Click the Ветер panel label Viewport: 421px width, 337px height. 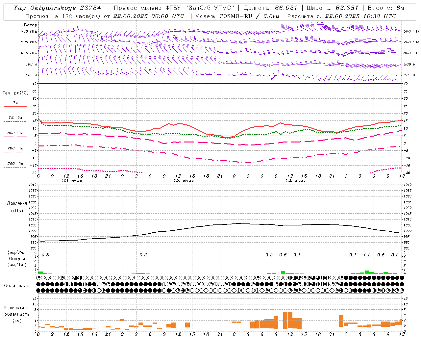[x=31, y=25]
